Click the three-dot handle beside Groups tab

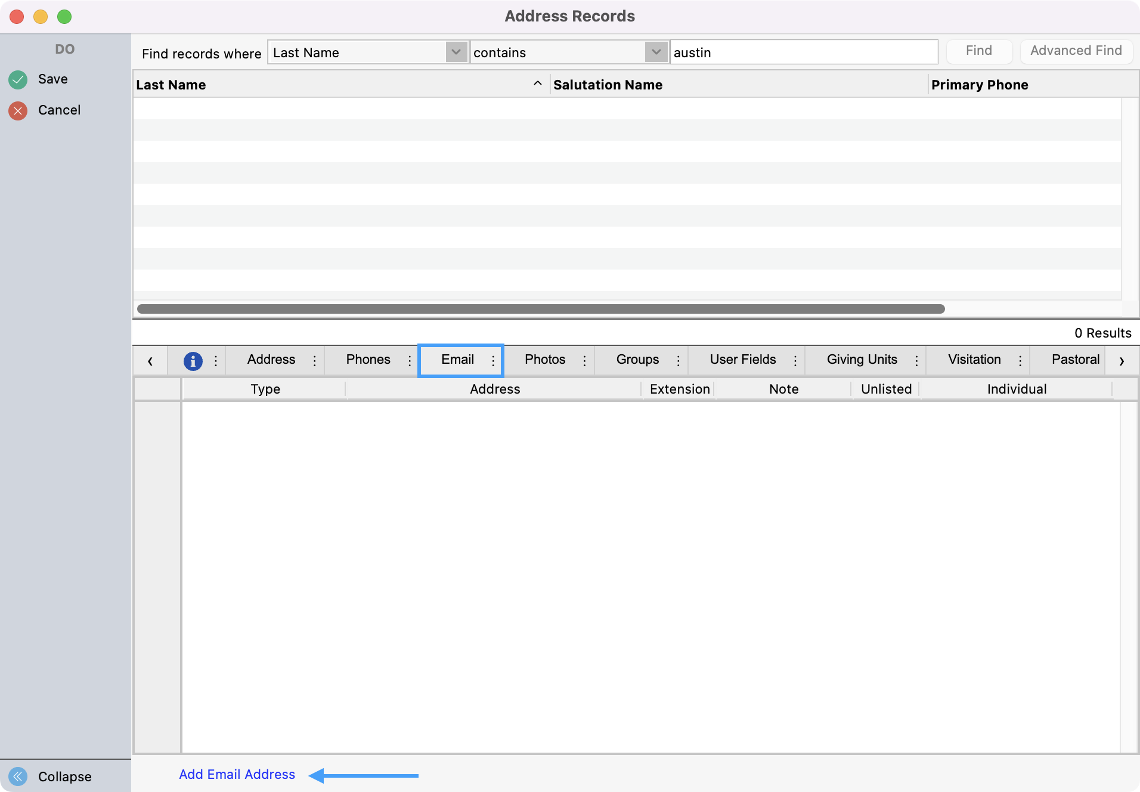click(678, 361)
